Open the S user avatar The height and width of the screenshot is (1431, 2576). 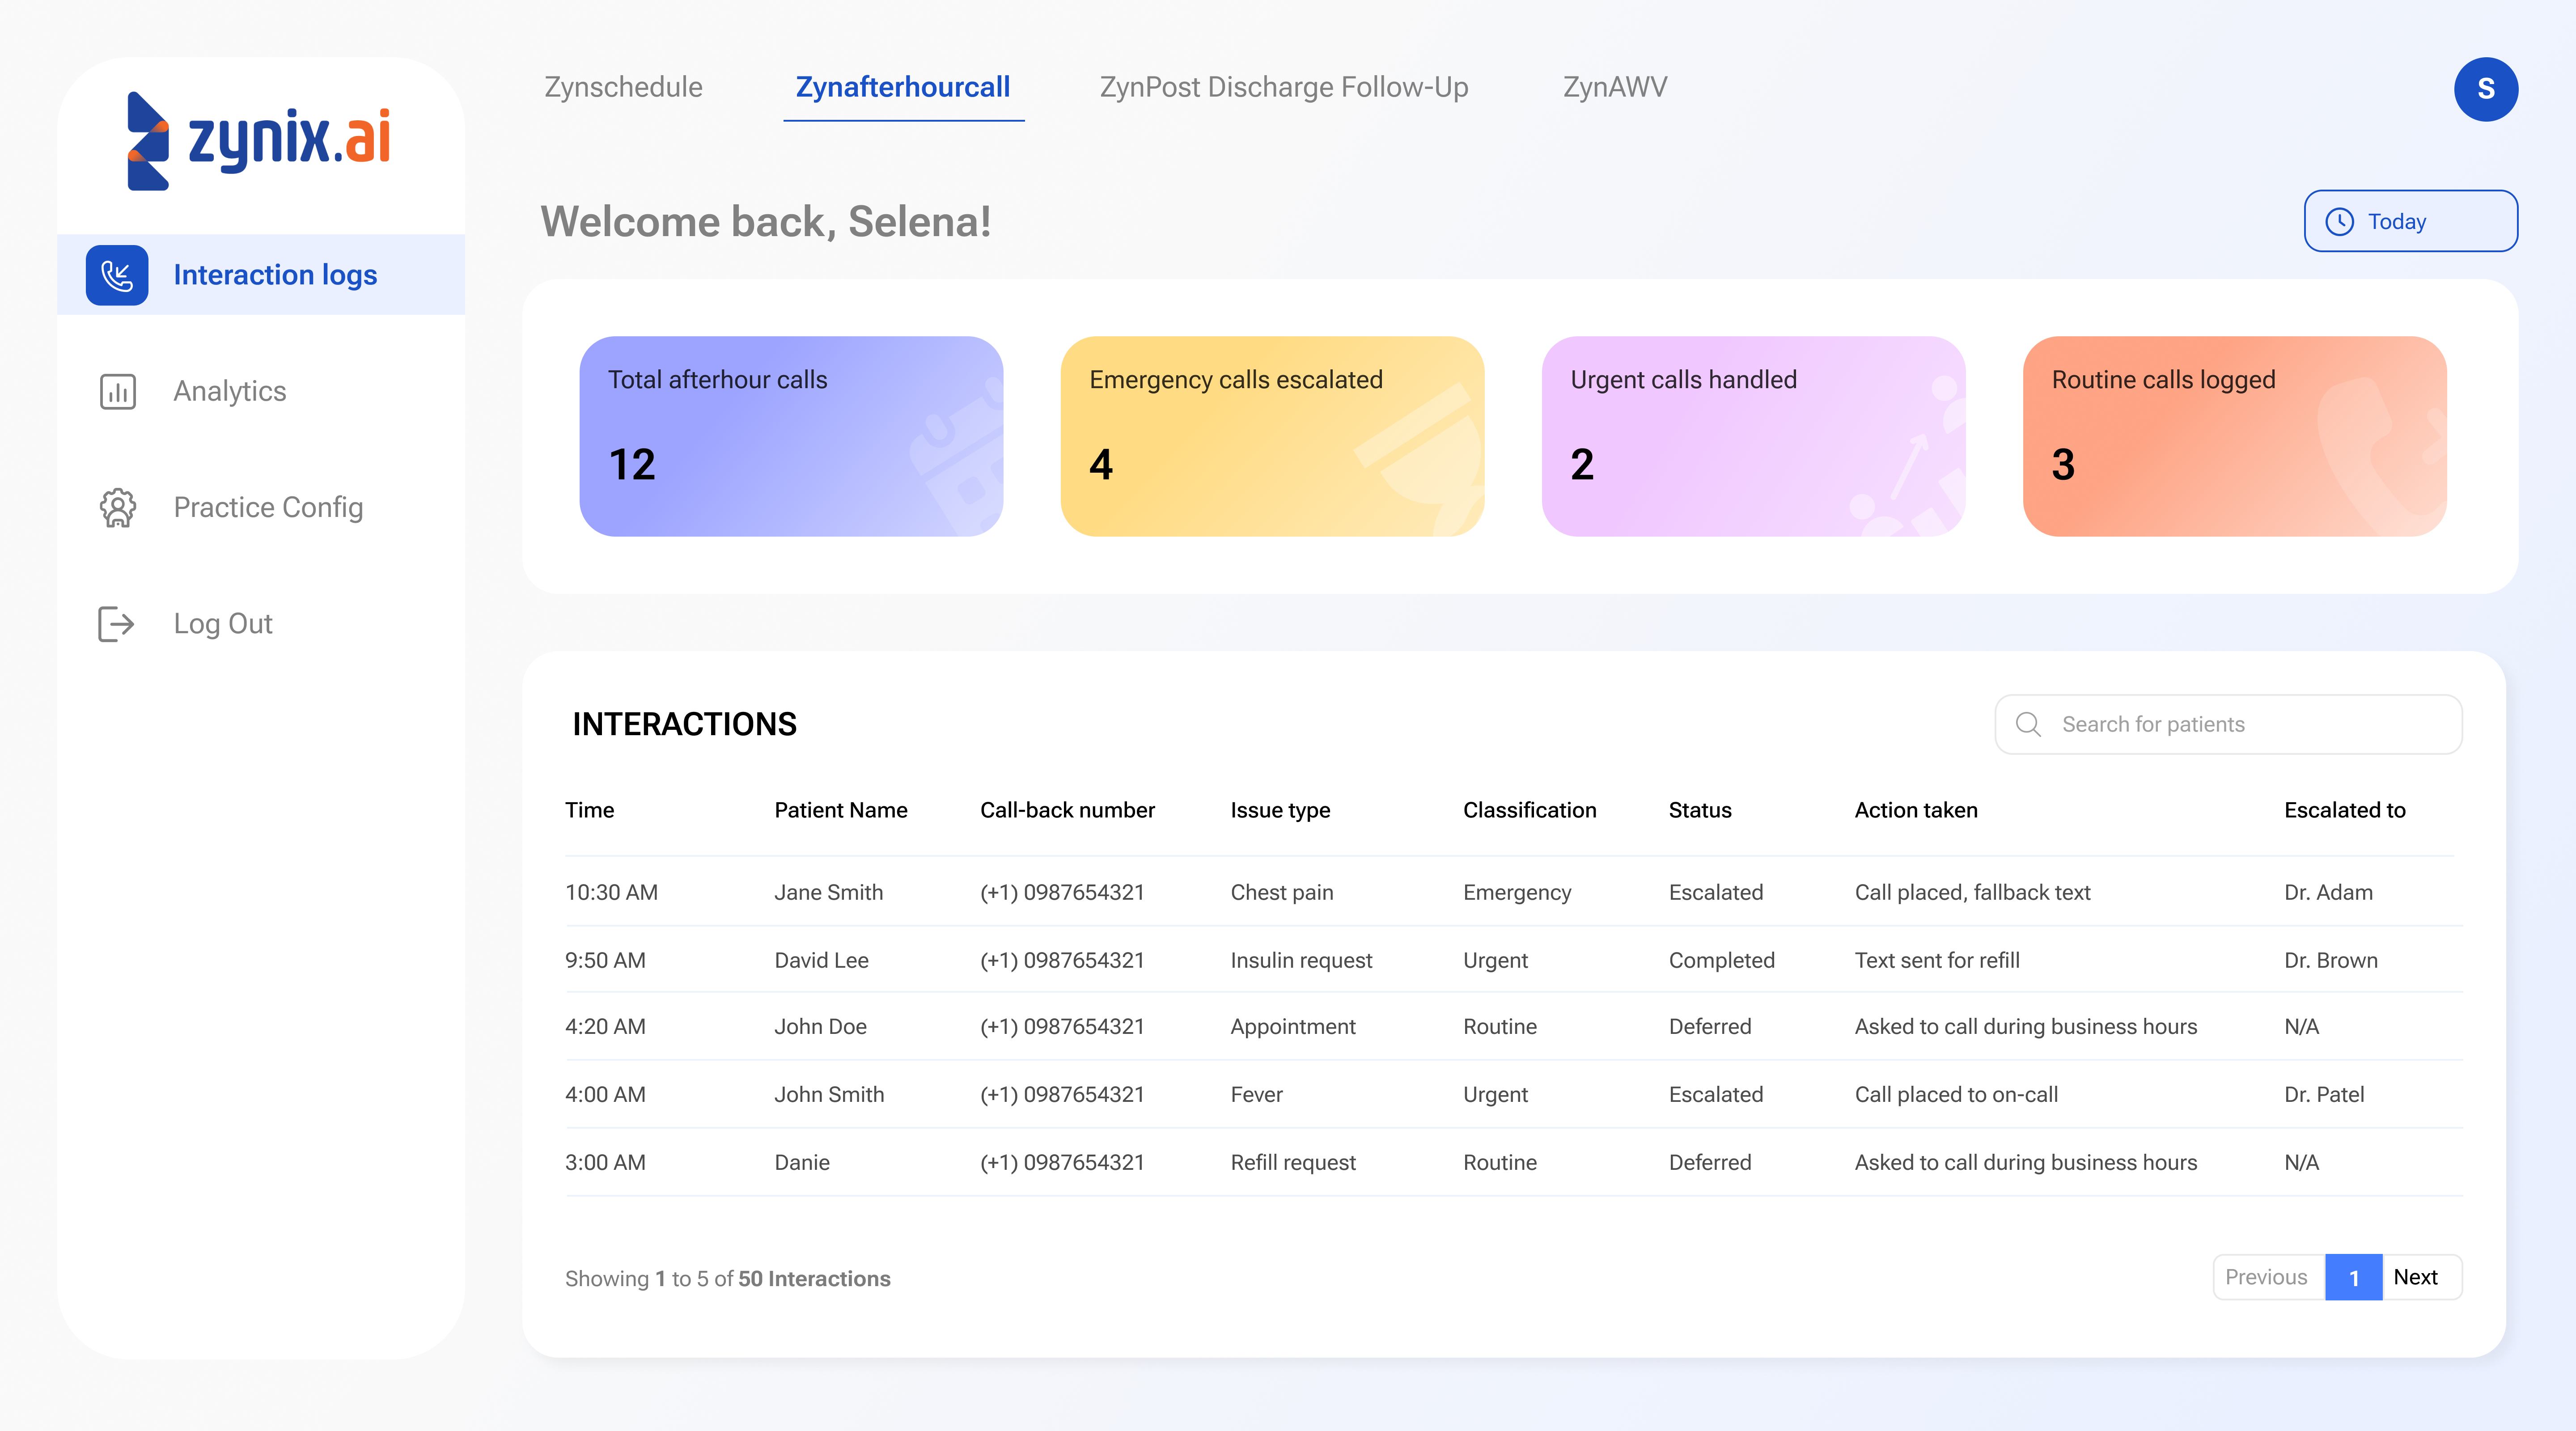pyautogui.click(x=2485, y=89)
